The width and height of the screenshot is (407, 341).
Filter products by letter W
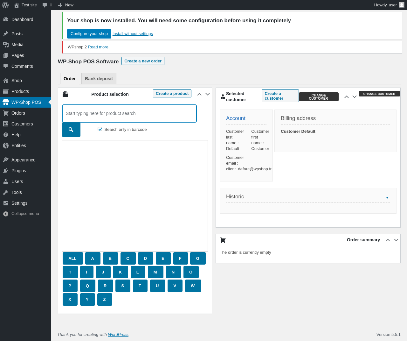click(193, 286)
